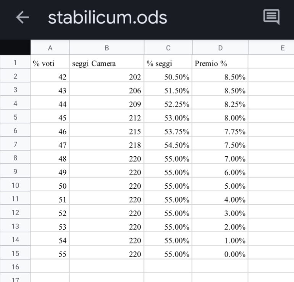This screenshot has width=294, height=282.
Task: Select column A header
Action: click(x=50, y=48)
